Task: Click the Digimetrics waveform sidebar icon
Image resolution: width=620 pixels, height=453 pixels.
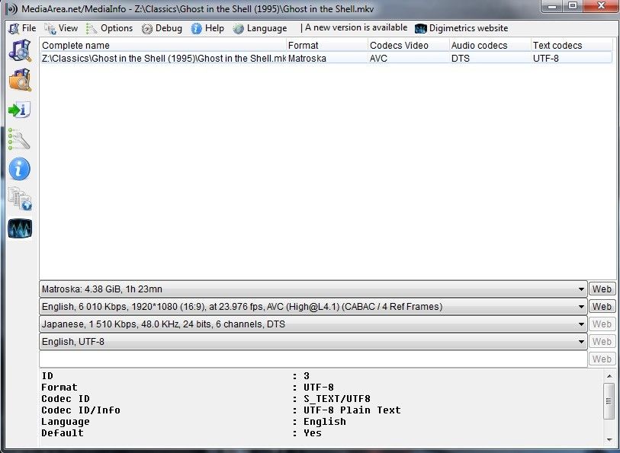Action: pyautogui.click(x=19, y=228)
